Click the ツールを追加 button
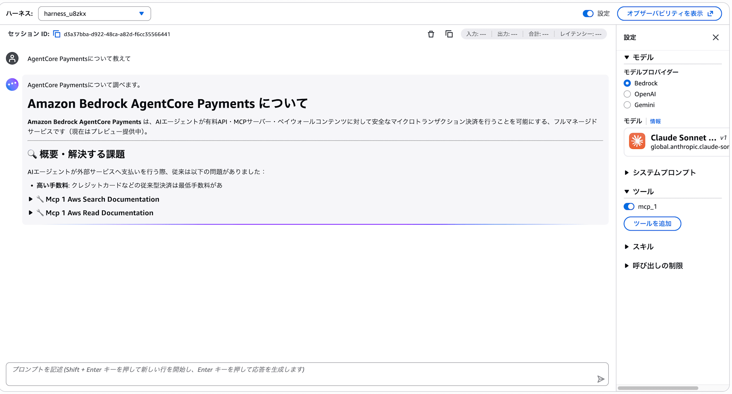Viewport: 732px width, 394px height. coord(652,224)
